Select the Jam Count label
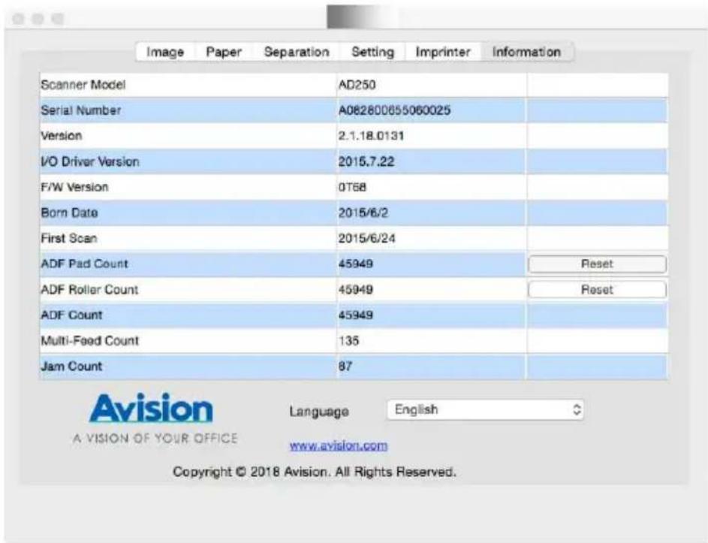The image size is (708, 543). coord(71,367)
